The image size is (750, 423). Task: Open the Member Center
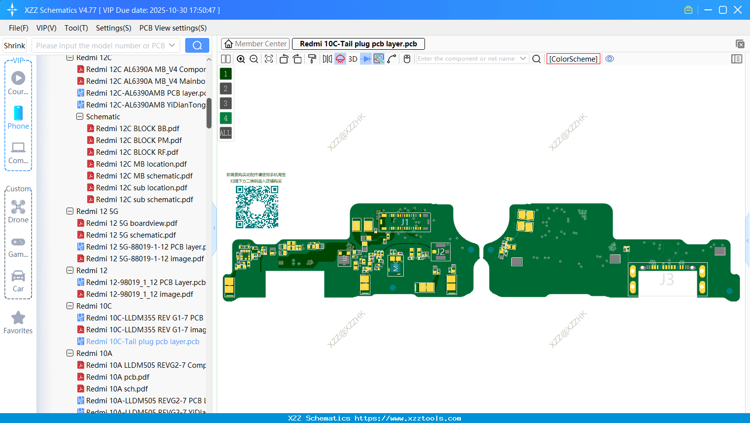[255, 43]
